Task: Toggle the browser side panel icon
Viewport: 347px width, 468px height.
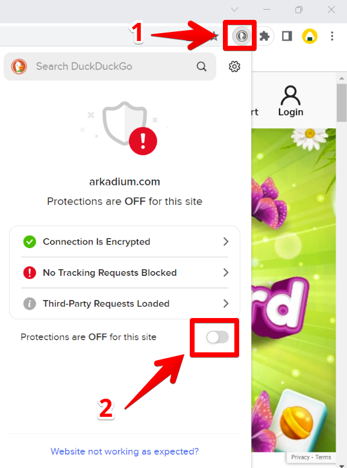Action: tap(287, 36)
